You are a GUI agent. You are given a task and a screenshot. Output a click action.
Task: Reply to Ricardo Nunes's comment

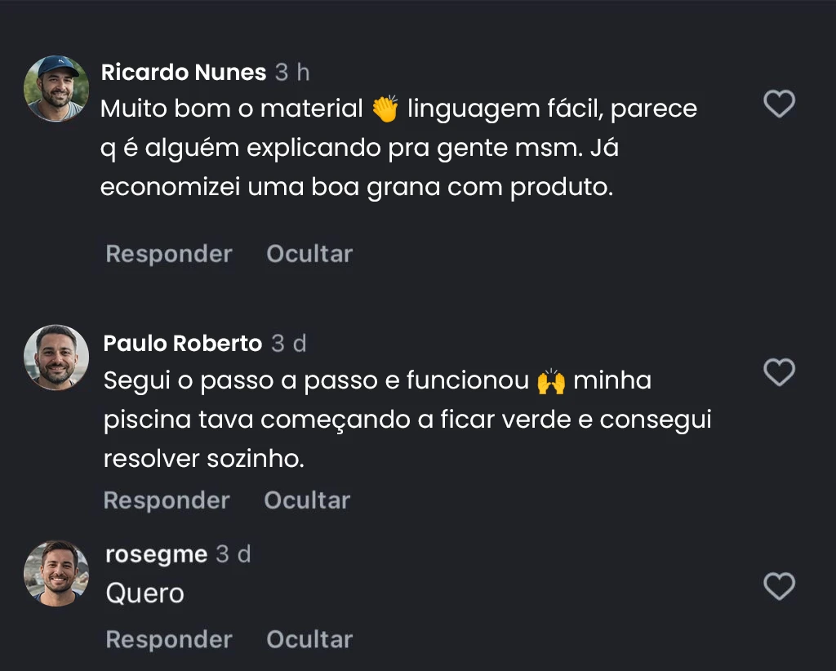(x=169, y=254)
